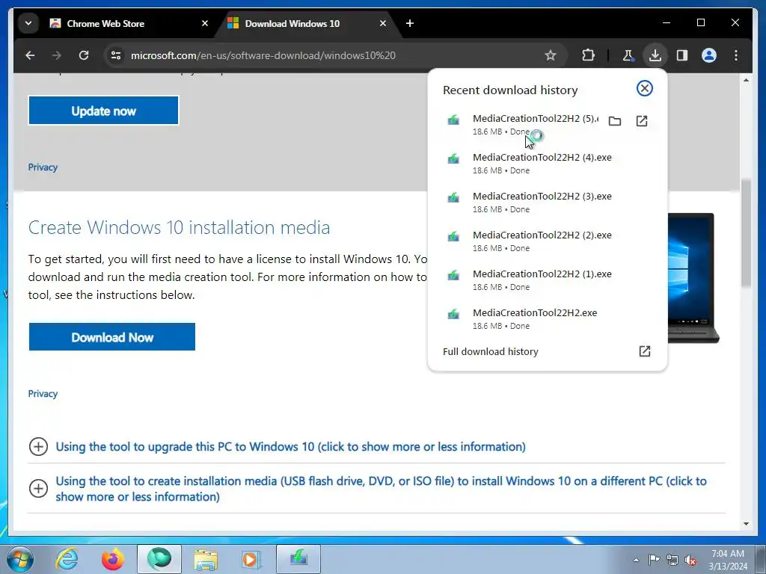Open MediaCreationTool22H2.exe download entry
This screenshot has width=766, height=574.
point(547,318)
